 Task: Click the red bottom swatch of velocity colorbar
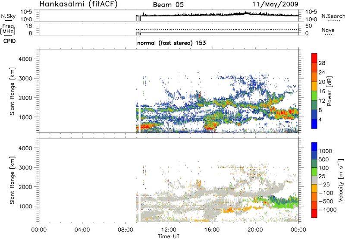tap(314, 214)
